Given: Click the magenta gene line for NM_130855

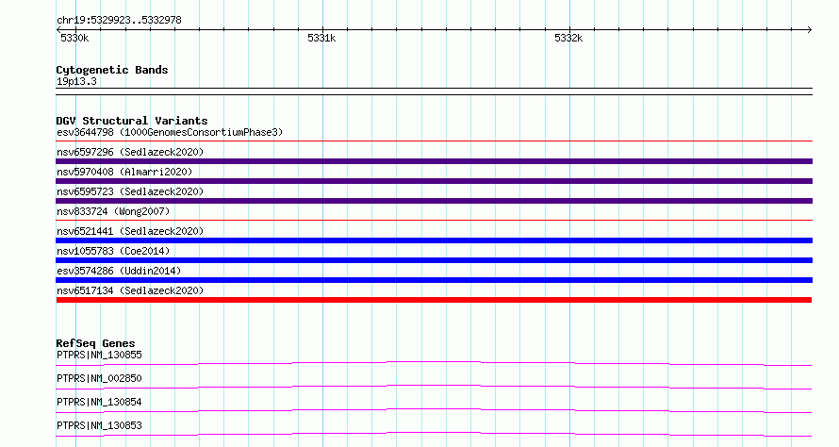Looking at the screenshot, I should click(434, 362).
